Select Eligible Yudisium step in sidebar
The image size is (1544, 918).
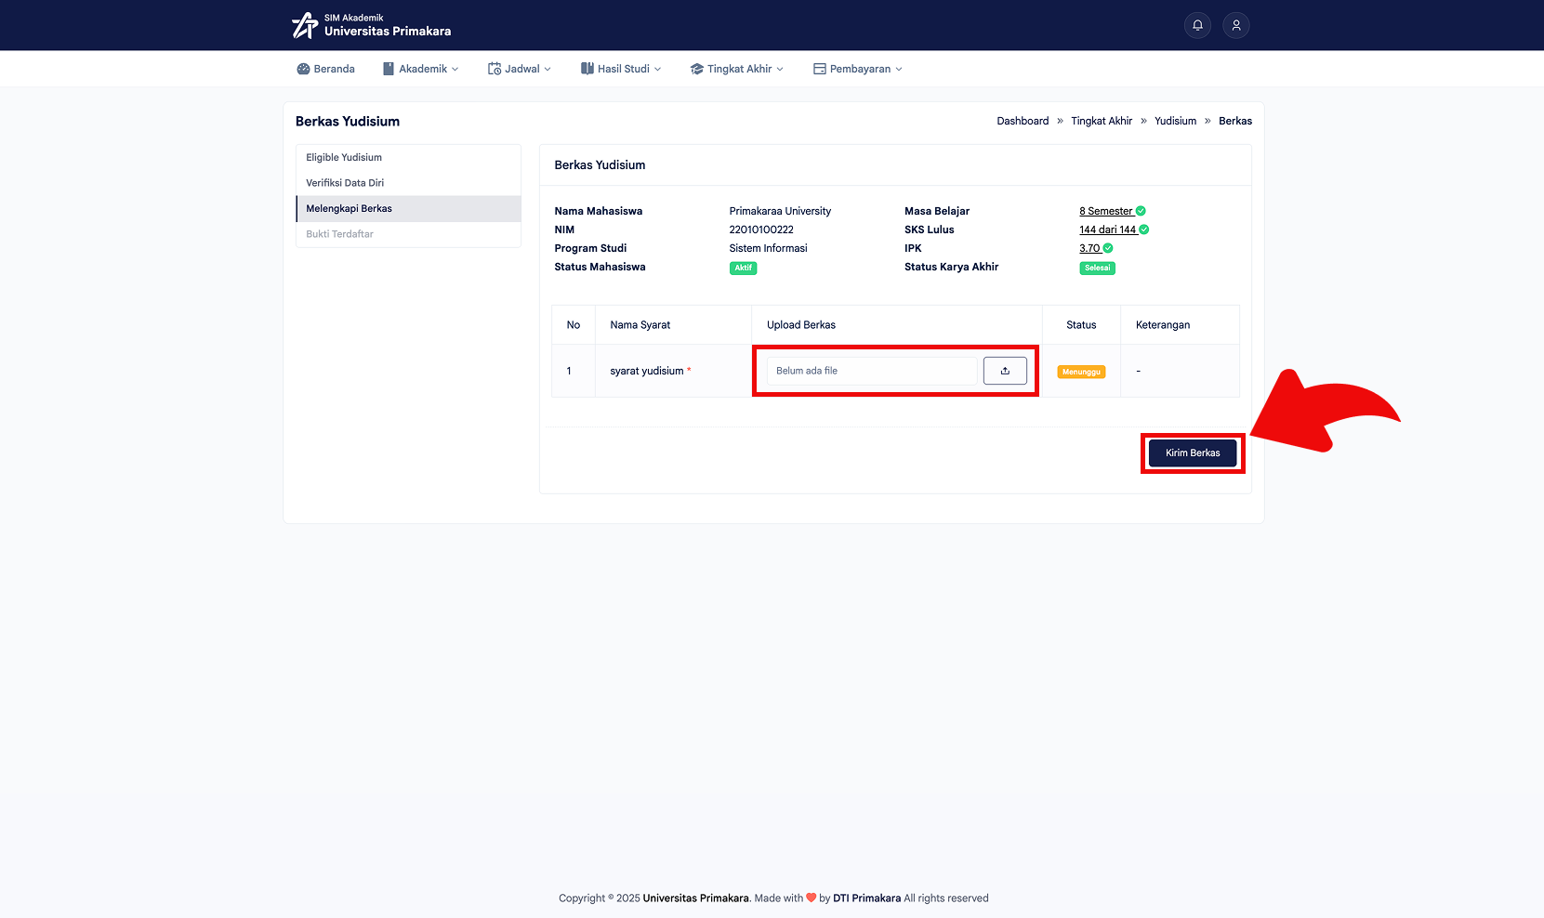coord(408,157)
